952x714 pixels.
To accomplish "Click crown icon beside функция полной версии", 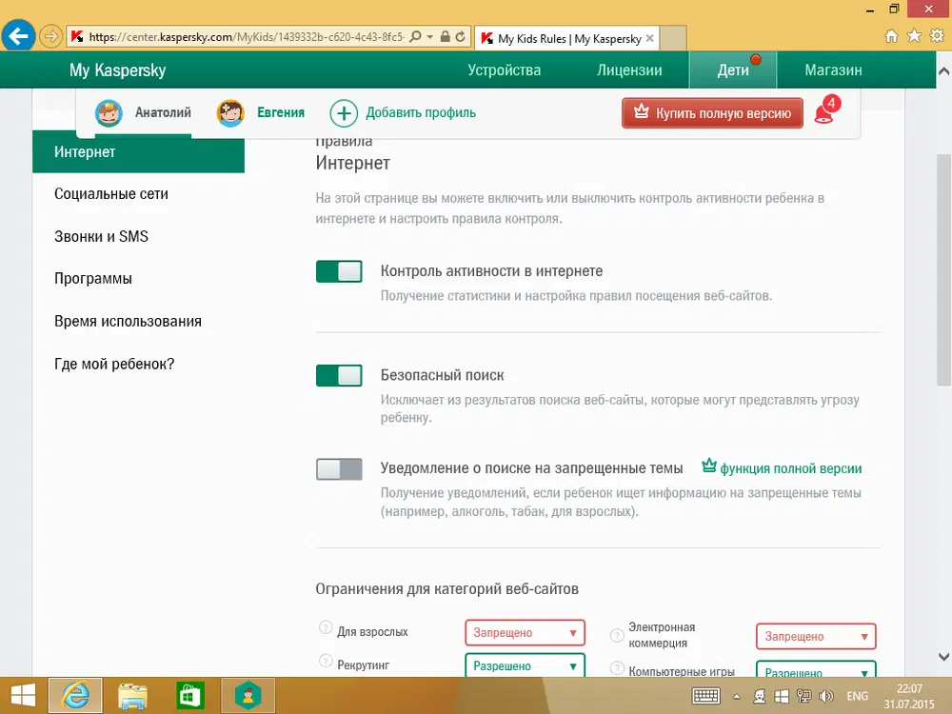I will tap(708, 466).
